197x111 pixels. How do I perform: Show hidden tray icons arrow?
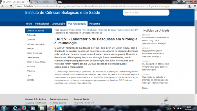tap(171, 108)
